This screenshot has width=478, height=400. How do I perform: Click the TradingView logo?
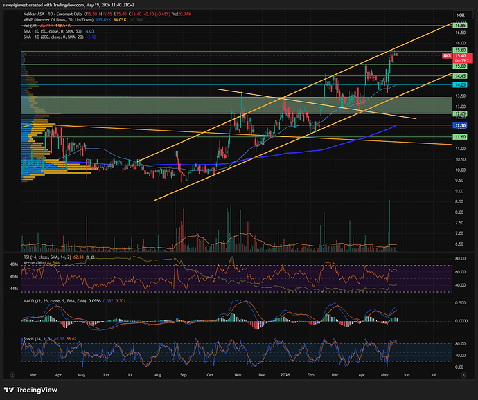(30, 390)
